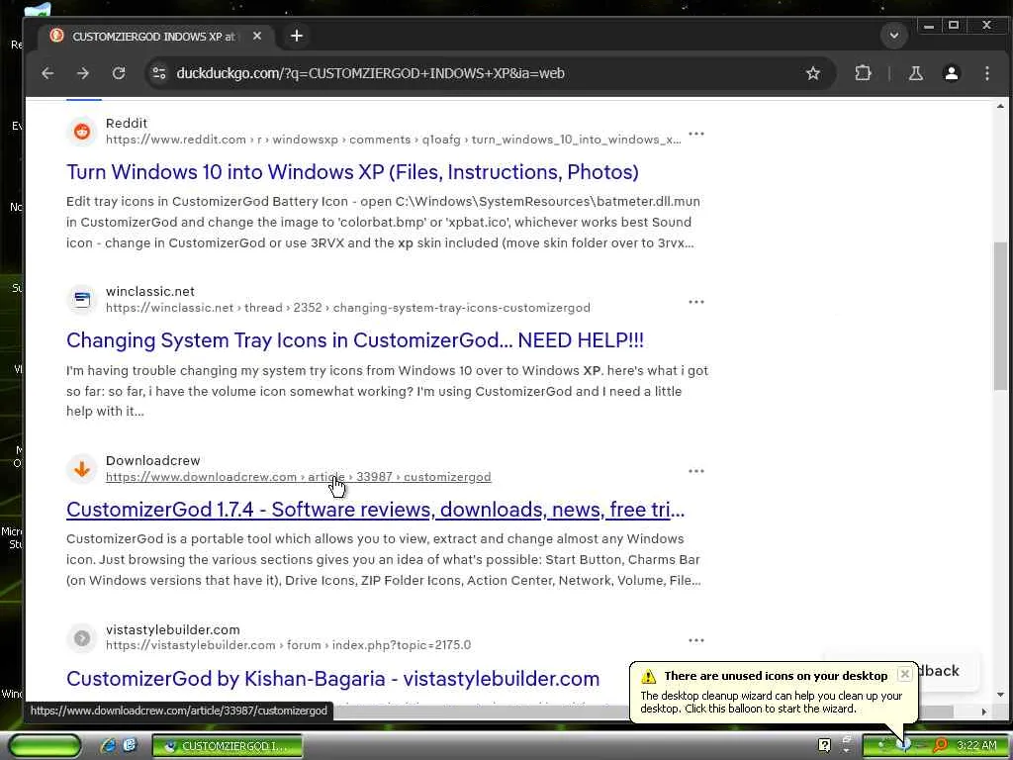Open the vistastylebuilder.com forum URL breadcrumb
Image resolution: width=1013 pixels, height=760 pixels.
[x=289, y=645]
